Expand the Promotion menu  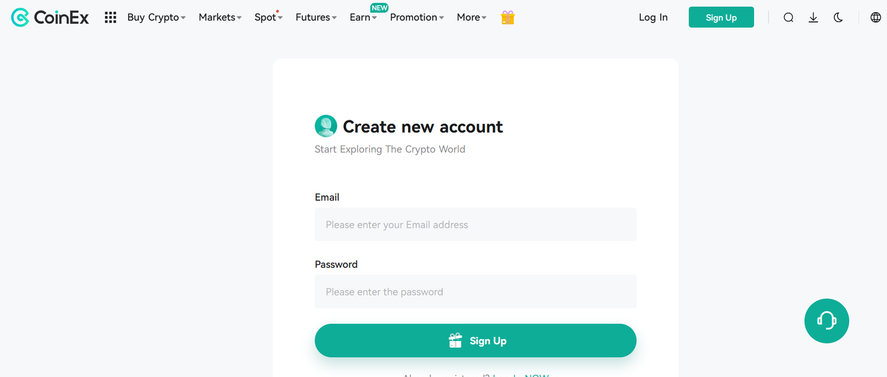(x=417, y=18)
